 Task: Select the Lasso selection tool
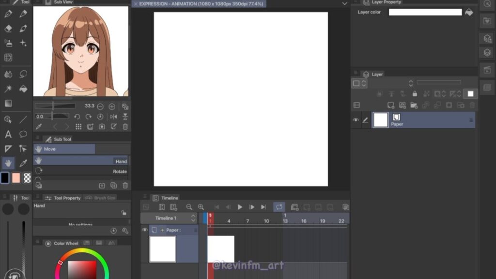23,74
